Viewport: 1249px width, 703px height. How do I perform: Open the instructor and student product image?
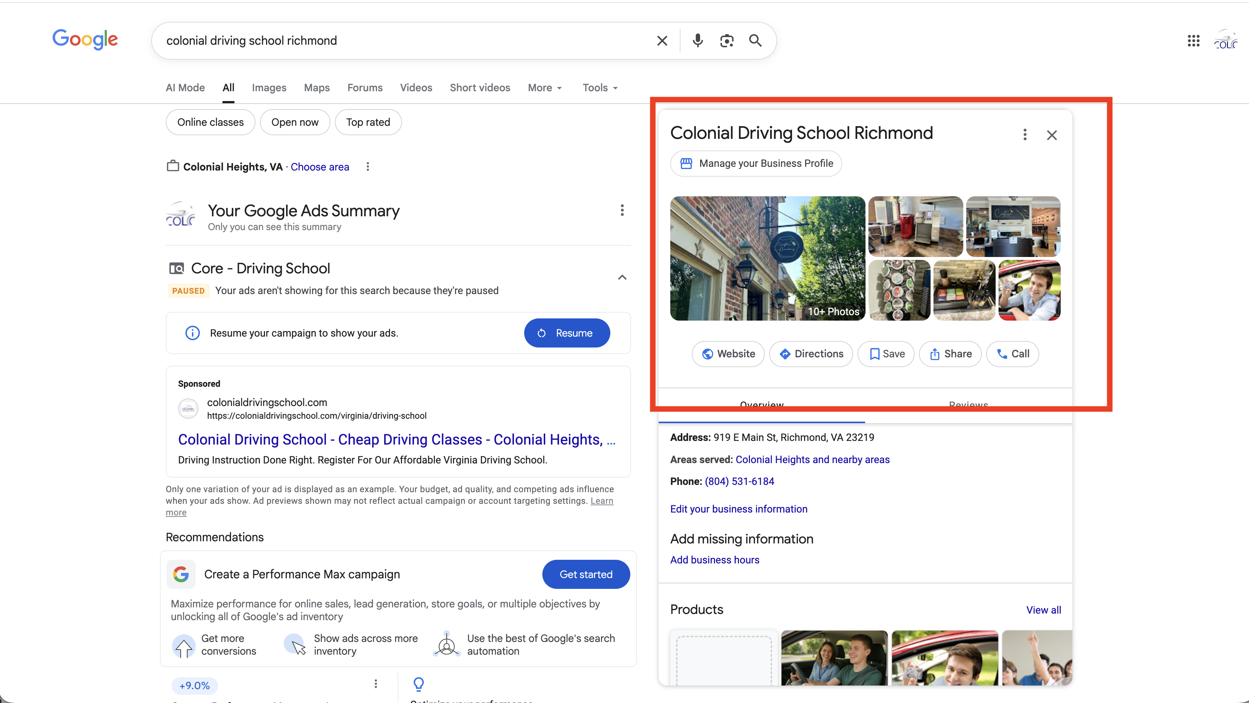835,658
